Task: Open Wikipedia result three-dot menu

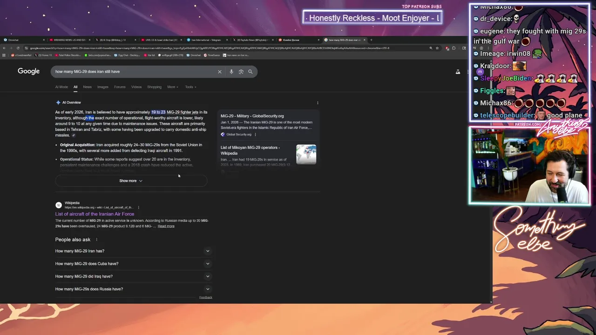Action: coord(138,208)
